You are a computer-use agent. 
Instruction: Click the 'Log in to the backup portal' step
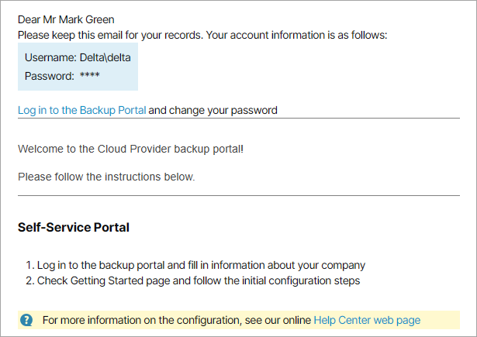201,265
